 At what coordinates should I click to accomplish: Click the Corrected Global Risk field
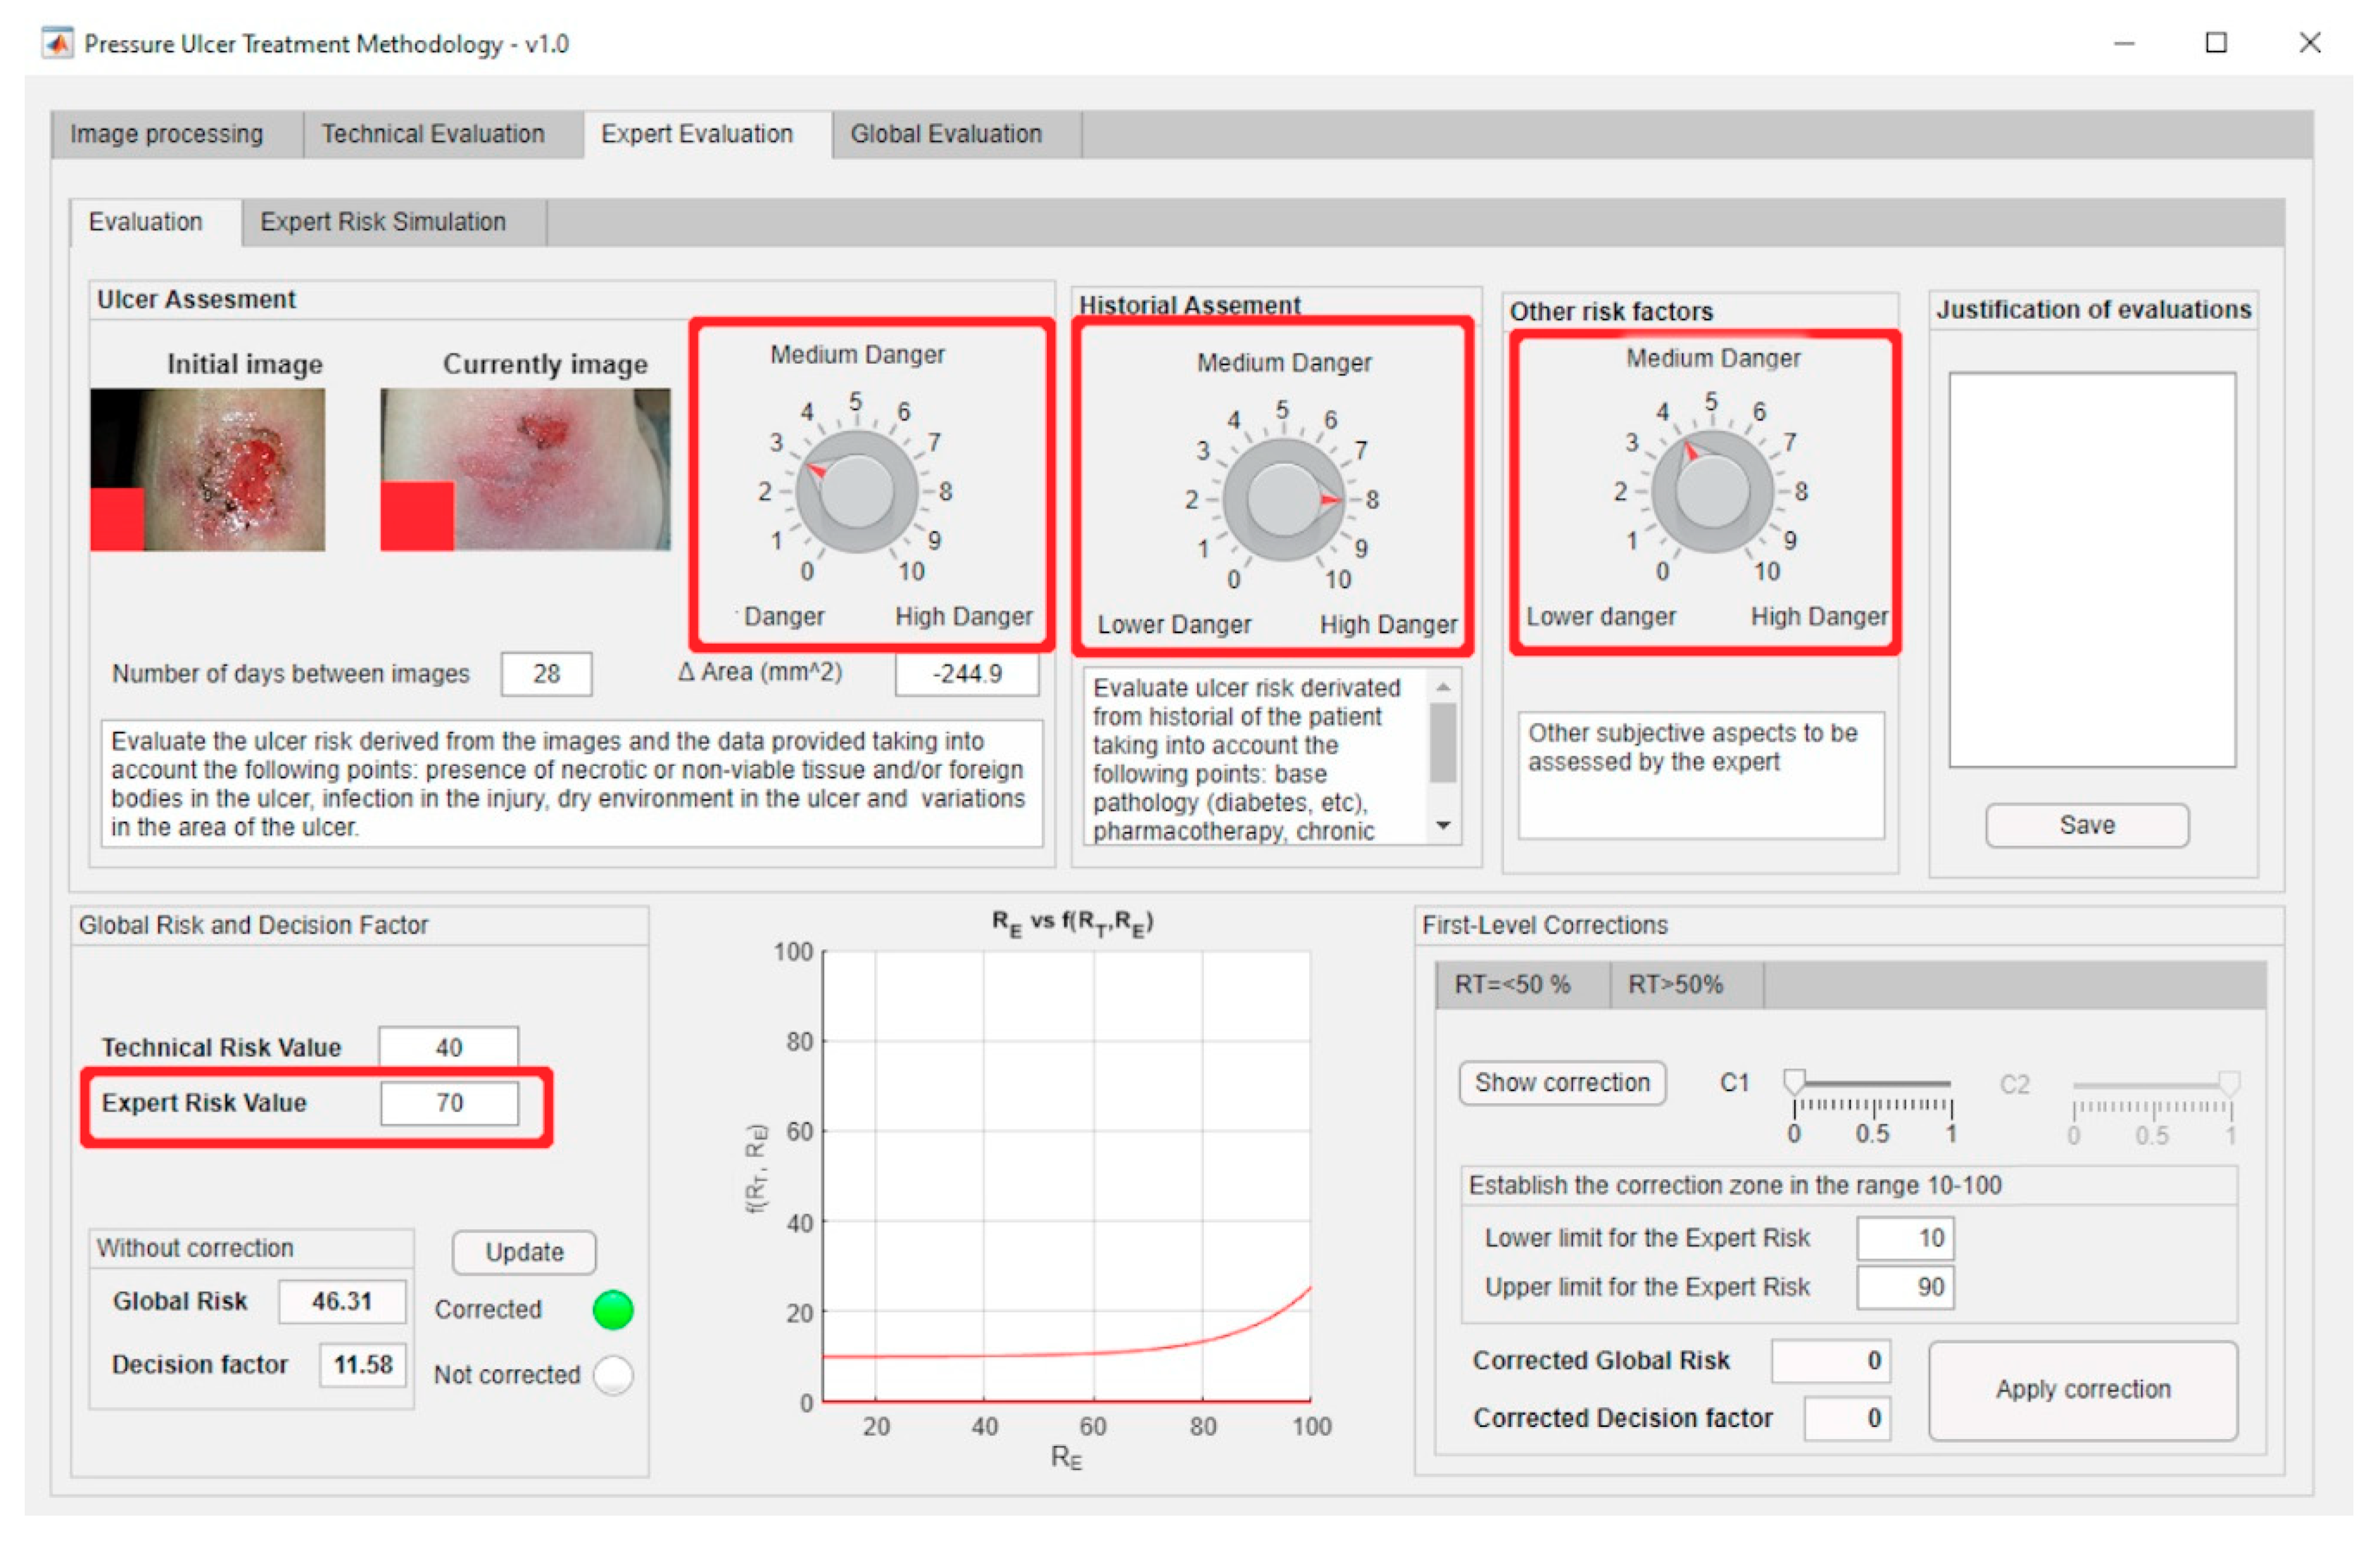pyautogui.click(x=1830, y=1361)
